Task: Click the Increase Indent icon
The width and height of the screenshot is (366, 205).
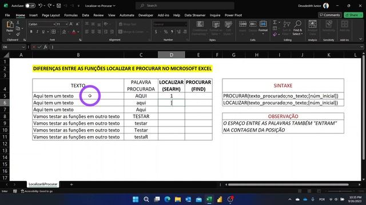Action: 112,32
